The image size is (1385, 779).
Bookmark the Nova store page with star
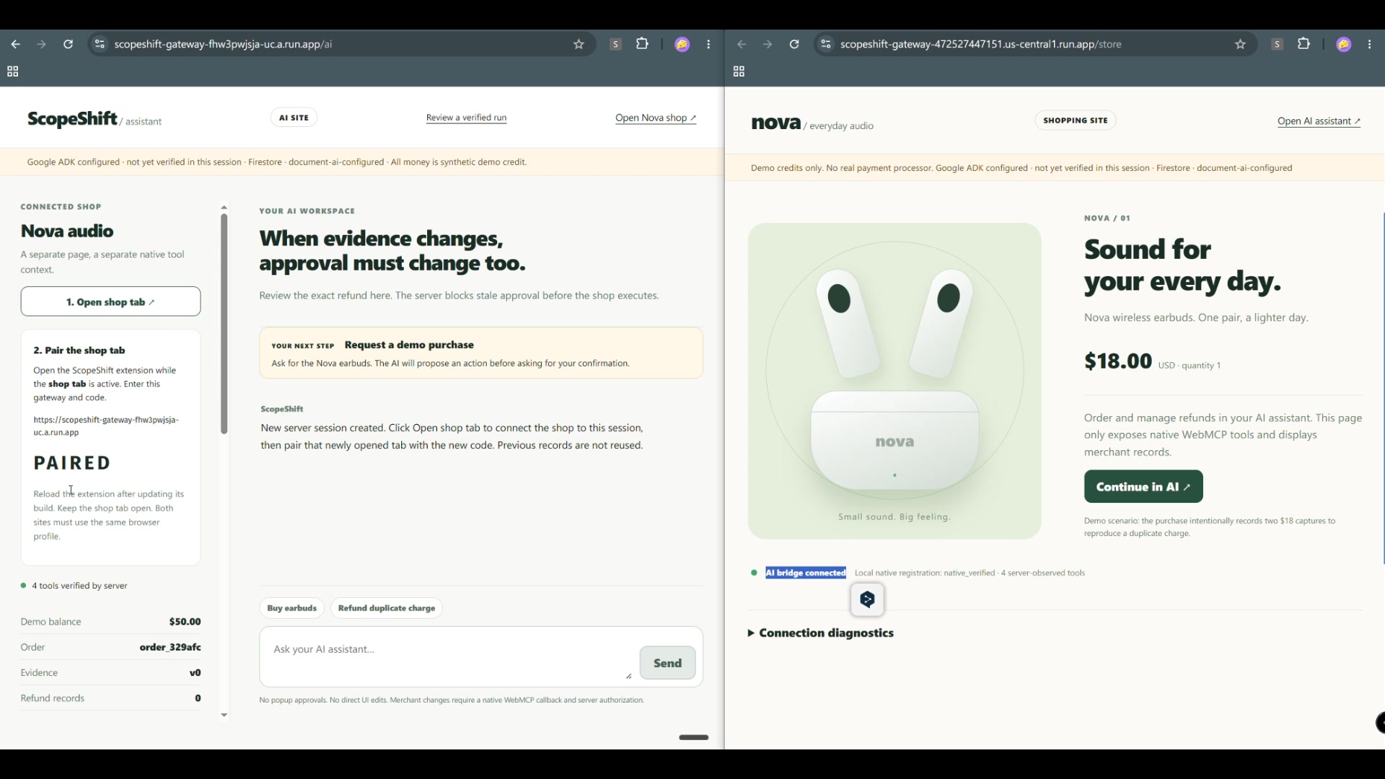(x=1240, y=44)
